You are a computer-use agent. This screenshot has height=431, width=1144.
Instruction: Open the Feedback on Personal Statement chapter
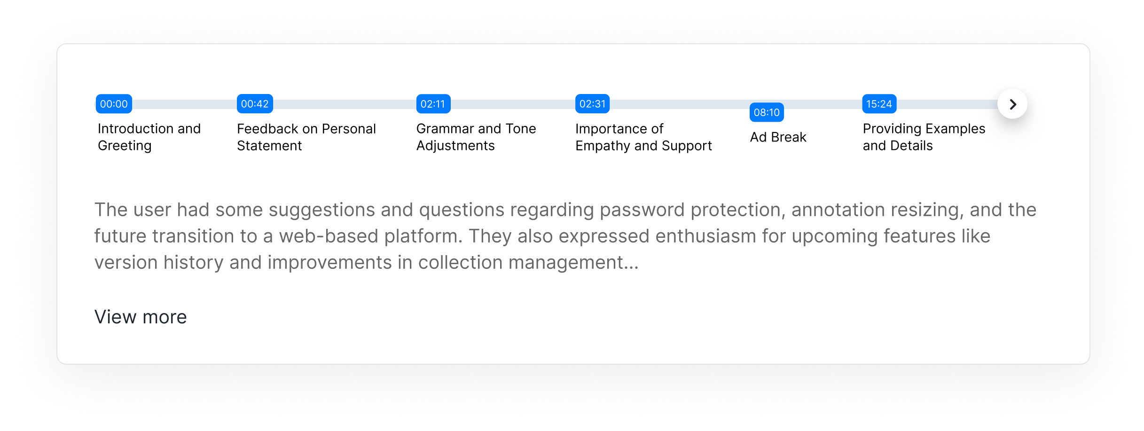pos(306,137)
